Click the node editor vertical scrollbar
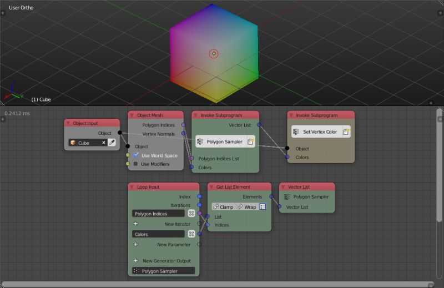The height and width of the screenshot is (288, 444). [x=440, y=166]
